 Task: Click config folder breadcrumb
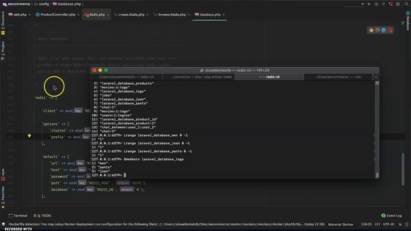pos(42,4)
